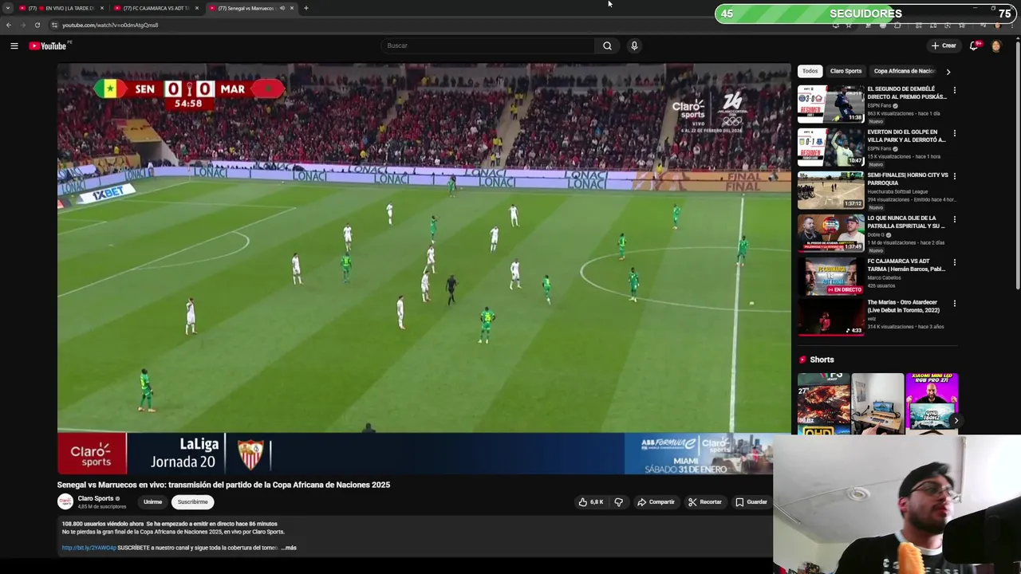Viewport: 1021px width, 574px height.
Task: Open options for Patrulla Espiritual video
Action: pos(954,219)
